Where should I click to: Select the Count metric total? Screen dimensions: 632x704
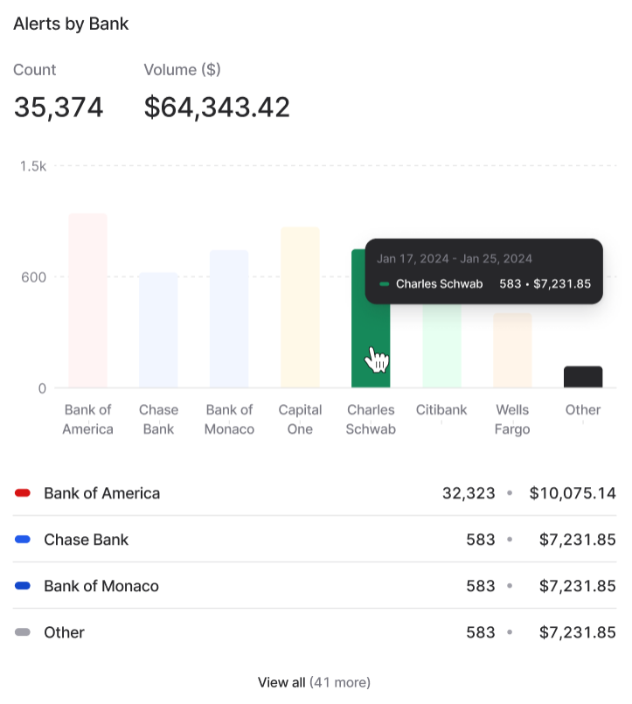point(59,108)
